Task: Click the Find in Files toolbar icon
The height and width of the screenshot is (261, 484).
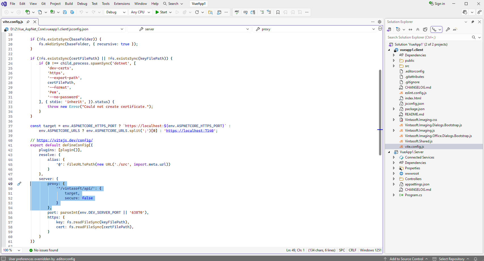Action: coord(210,12)
